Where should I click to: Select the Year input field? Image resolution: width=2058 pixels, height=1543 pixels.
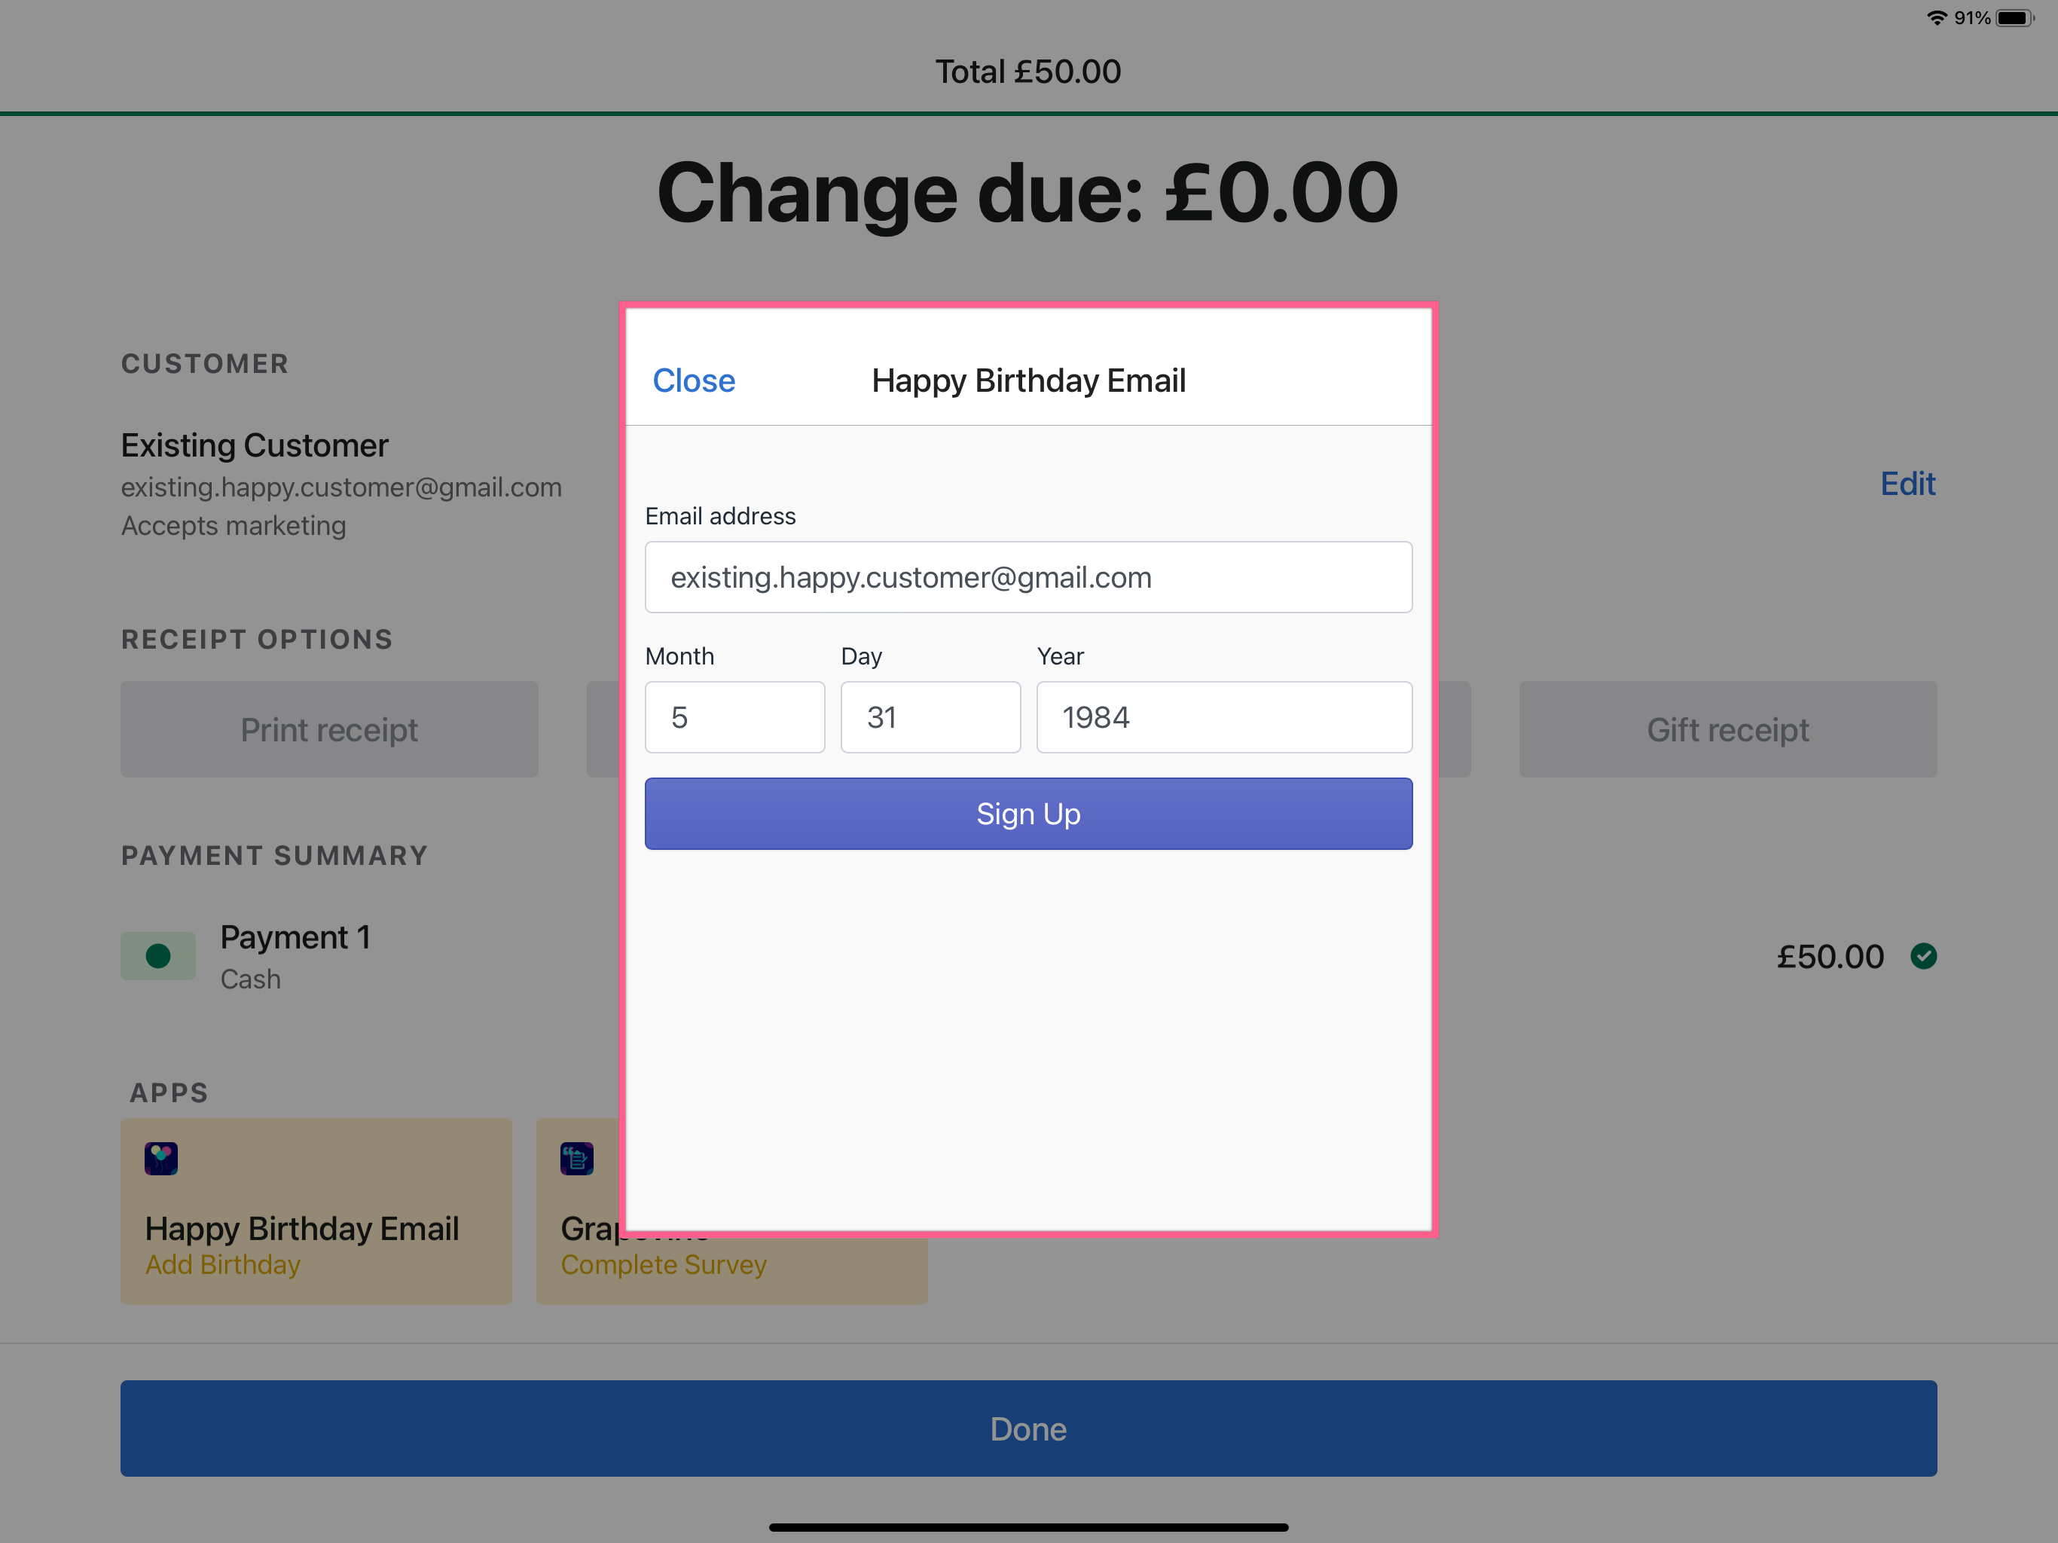(1223, 717)
